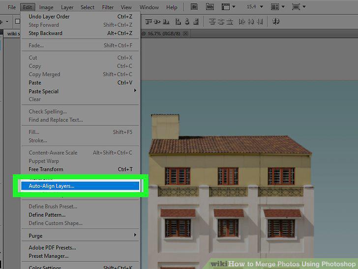The height and width of the screenshot is (269, 358).
Task: Open the Window menu
Action: tap(149, 7)
